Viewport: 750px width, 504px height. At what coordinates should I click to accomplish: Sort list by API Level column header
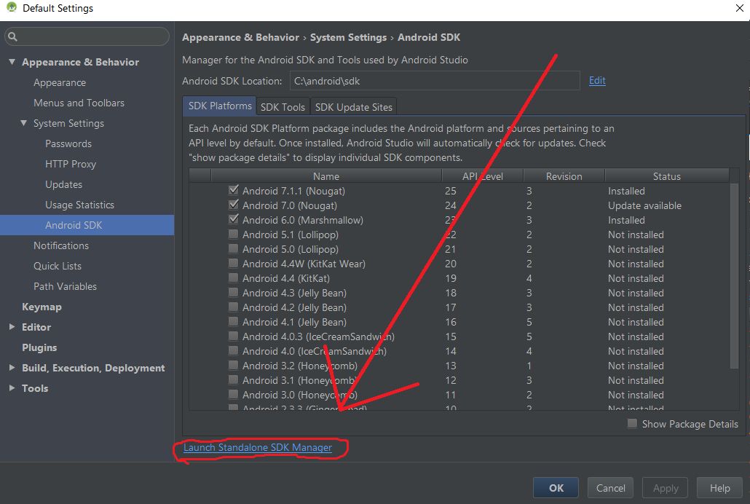[483, 176]
